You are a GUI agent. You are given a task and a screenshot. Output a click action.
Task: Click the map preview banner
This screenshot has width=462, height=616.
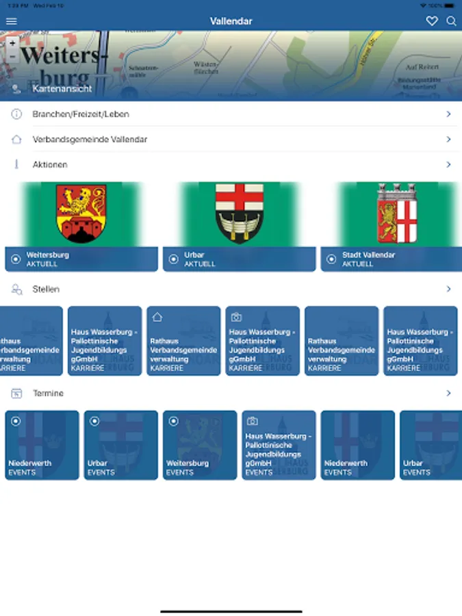[x=231, y=66]
